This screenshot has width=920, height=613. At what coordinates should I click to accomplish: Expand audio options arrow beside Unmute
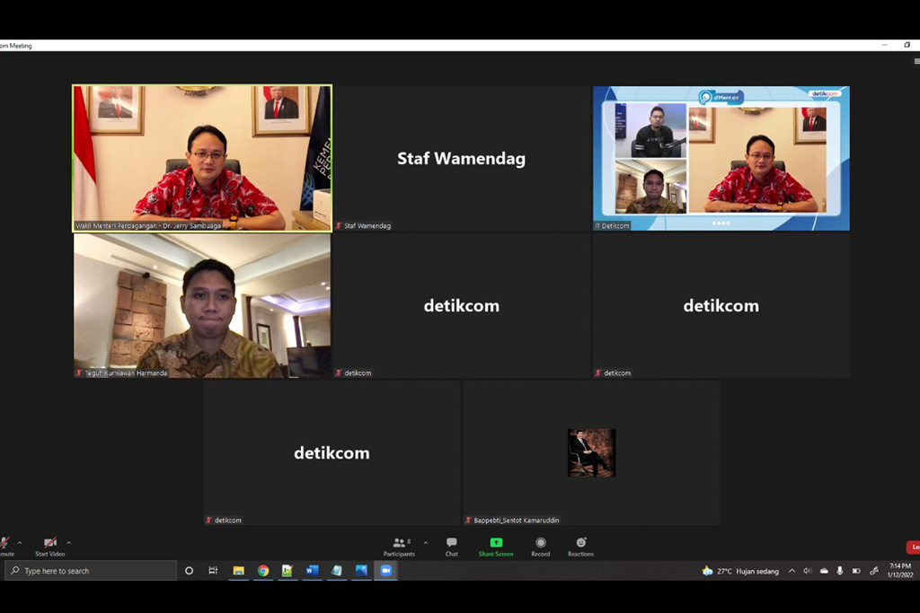coord(20,543)
